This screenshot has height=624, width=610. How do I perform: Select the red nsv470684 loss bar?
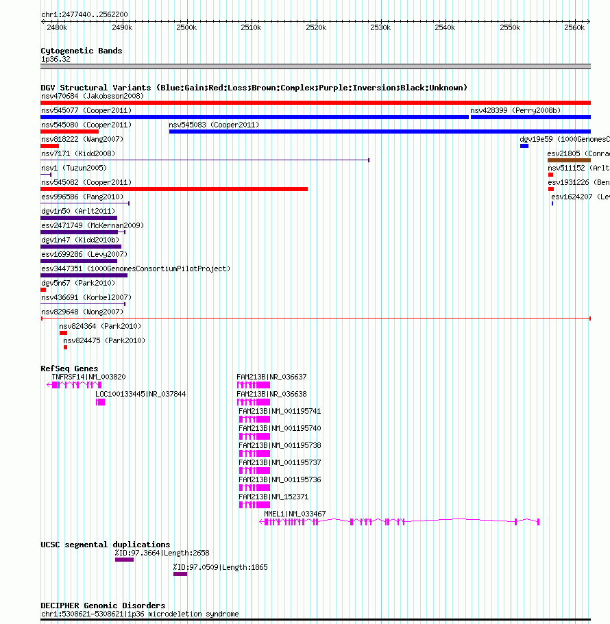click(x=315, y=103)
